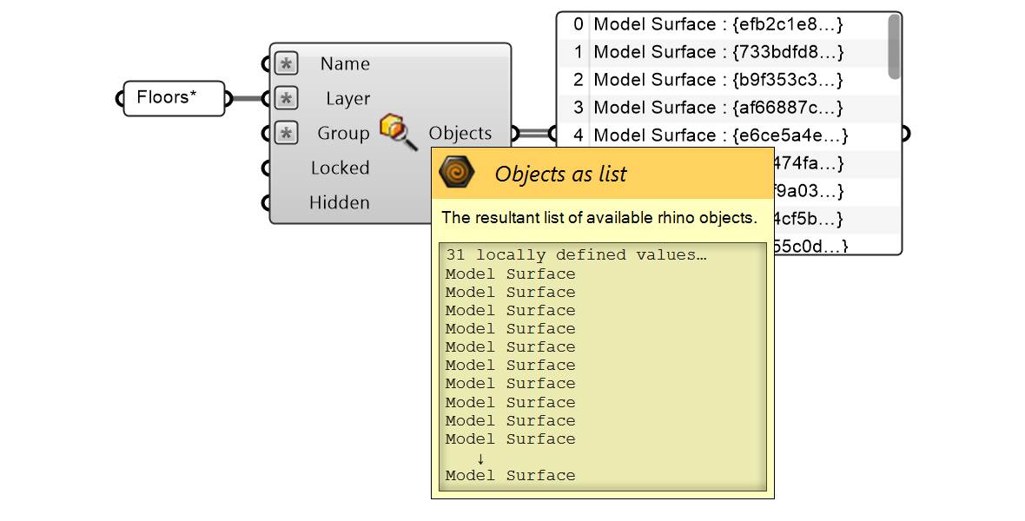This screenshot has height=521, width=1025.
Task: Click the asterisk icon for Group input
Action: click(x=286, y=133)
